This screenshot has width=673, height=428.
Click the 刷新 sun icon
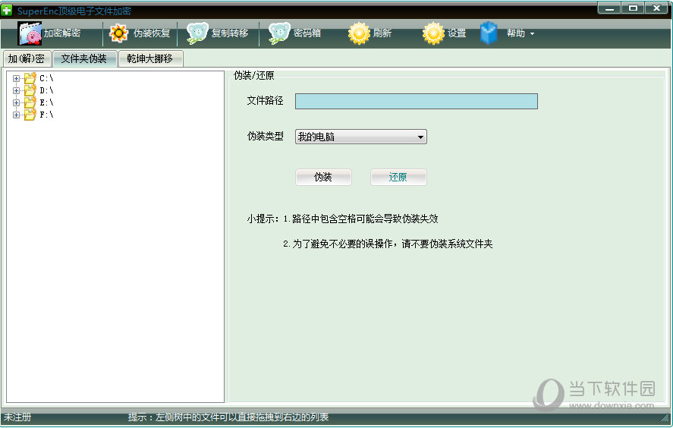coord(359,33)
